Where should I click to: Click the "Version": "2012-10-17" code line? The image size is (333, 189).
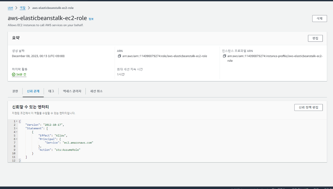point(45,125)
